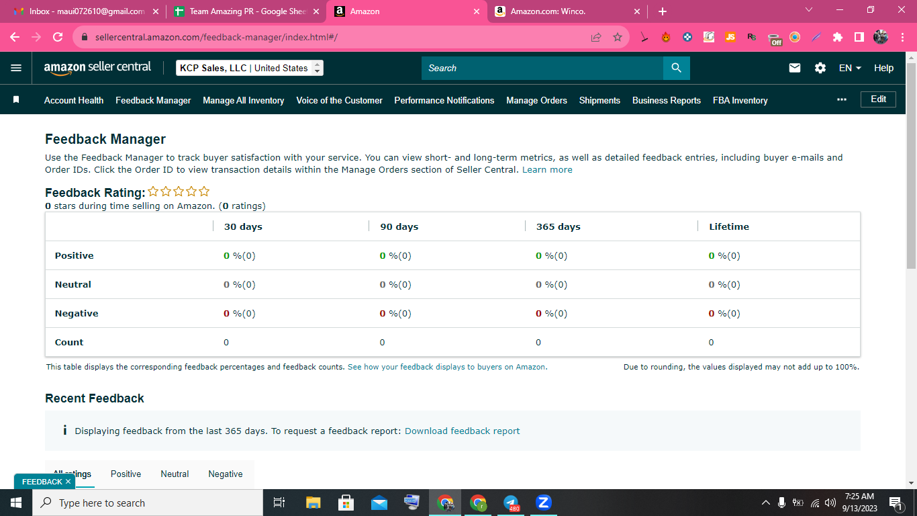Click the Seller Central search field
Image resolution: width=917 pixels, height=516 pixels.
[542, 68]
